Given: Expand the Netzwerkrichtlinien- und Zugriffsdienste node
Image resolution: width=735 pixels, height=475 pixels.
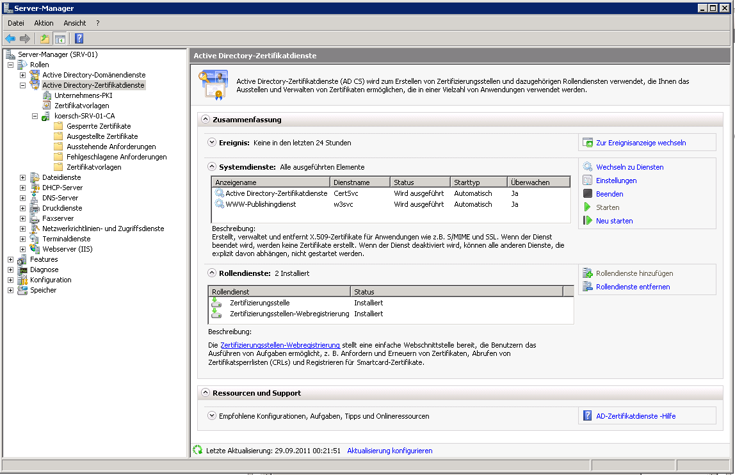Looking at the screenshot, I should coord(22,229).
